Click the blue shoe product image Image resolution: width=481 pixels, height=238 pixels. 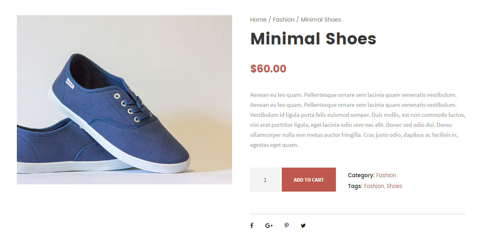tap(124, 100)
